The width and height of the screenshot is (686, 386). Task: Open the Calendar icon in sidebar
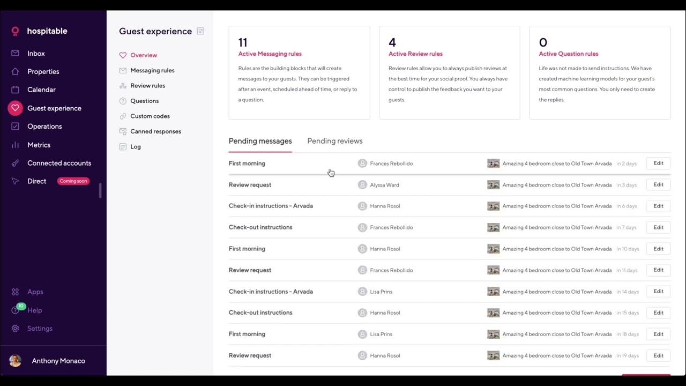tap(16, 90)
